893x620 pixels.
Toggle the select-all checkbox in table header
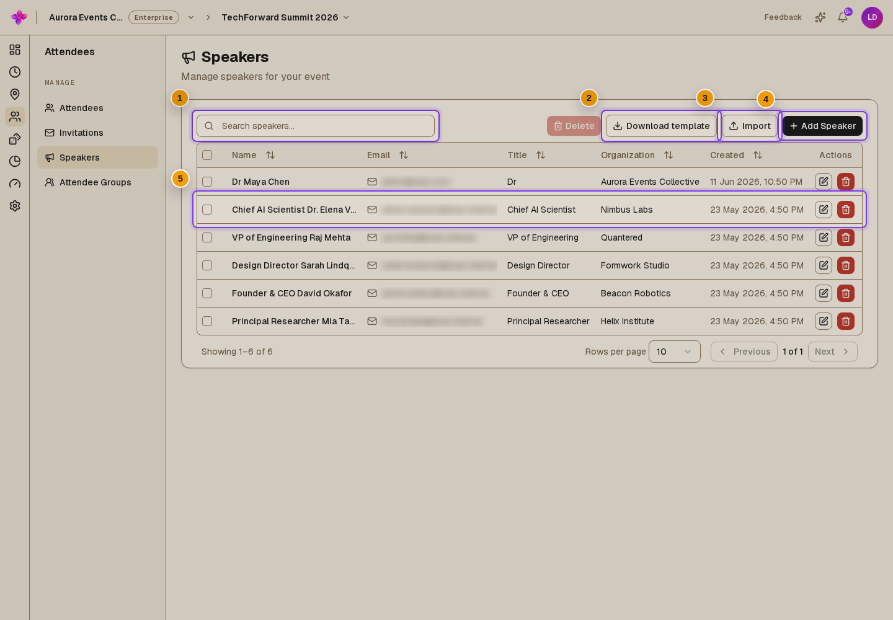(x=207, y=155)
